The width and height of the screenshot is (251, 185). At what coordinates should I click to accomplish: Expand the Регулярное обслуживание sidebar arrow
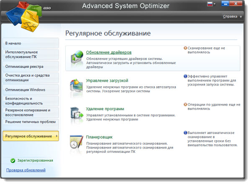pyautogui.click(x=56, y=136)
